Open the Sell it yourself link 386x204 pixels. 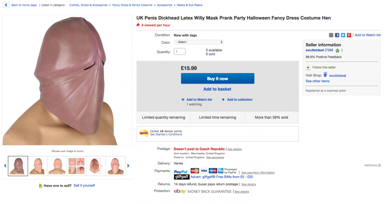click(84, 185)
